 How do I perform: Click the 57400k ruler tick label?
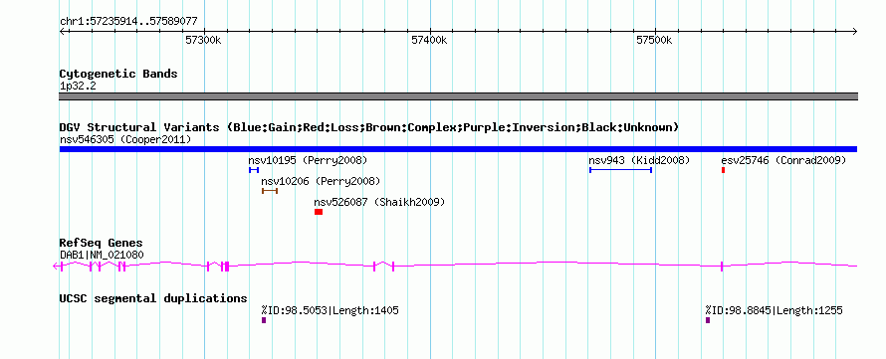429,41
